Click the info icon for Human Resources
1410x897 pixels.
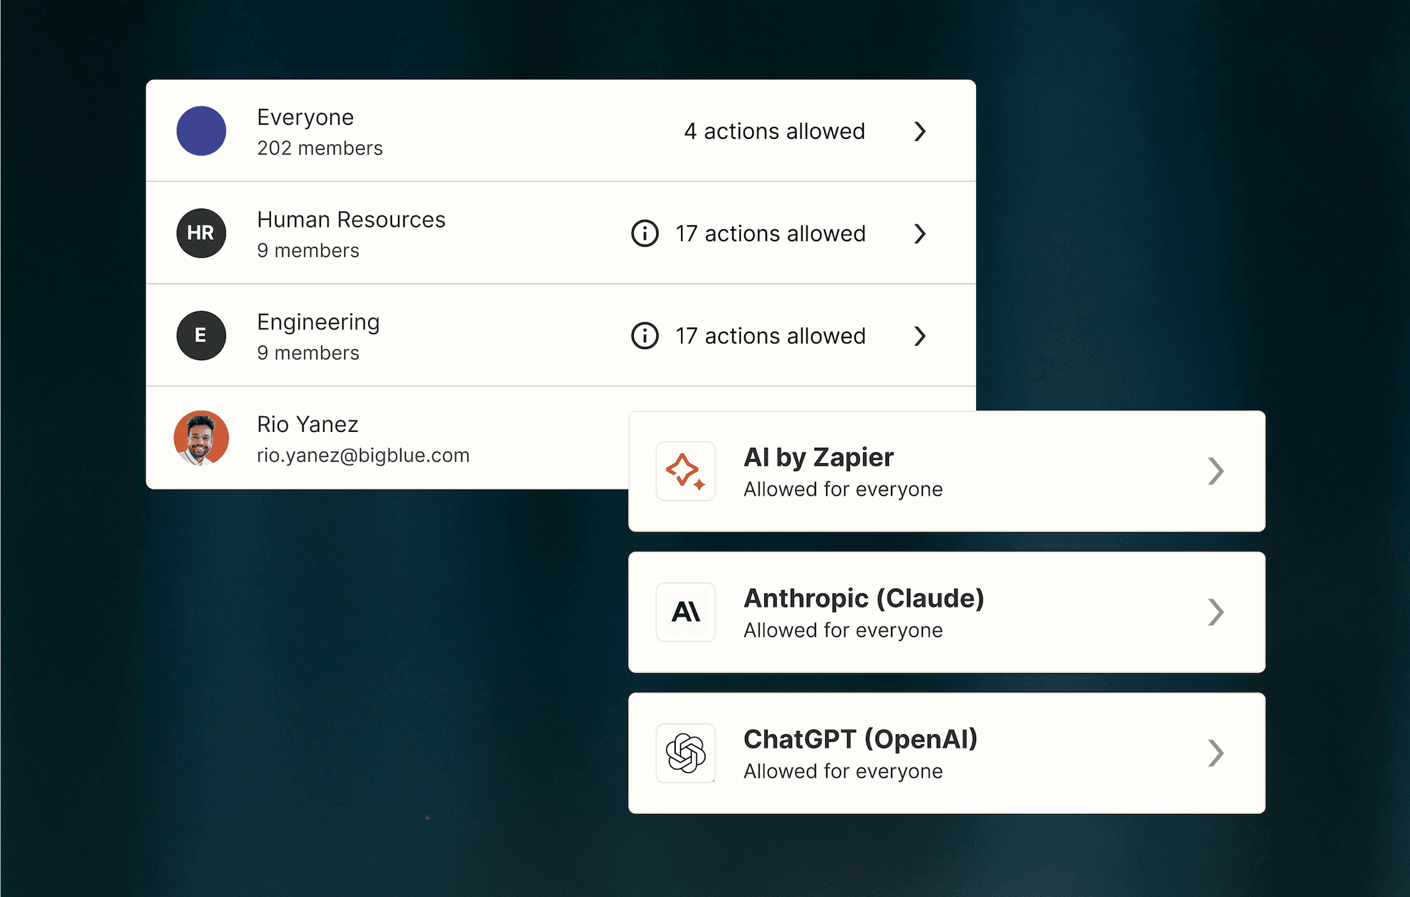(x=645, y=233)
